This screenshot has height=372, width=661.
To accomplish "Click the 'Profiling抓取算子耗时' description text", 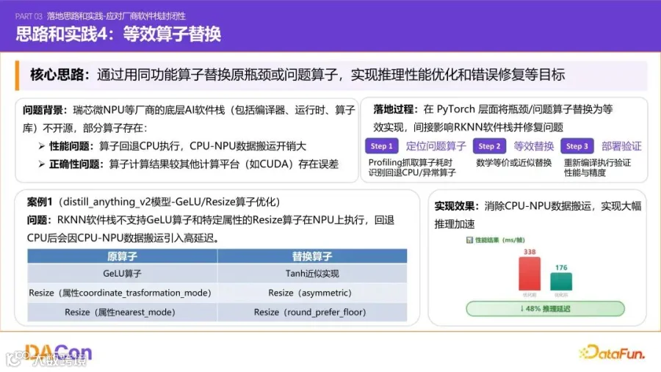I will coord(410,163).
